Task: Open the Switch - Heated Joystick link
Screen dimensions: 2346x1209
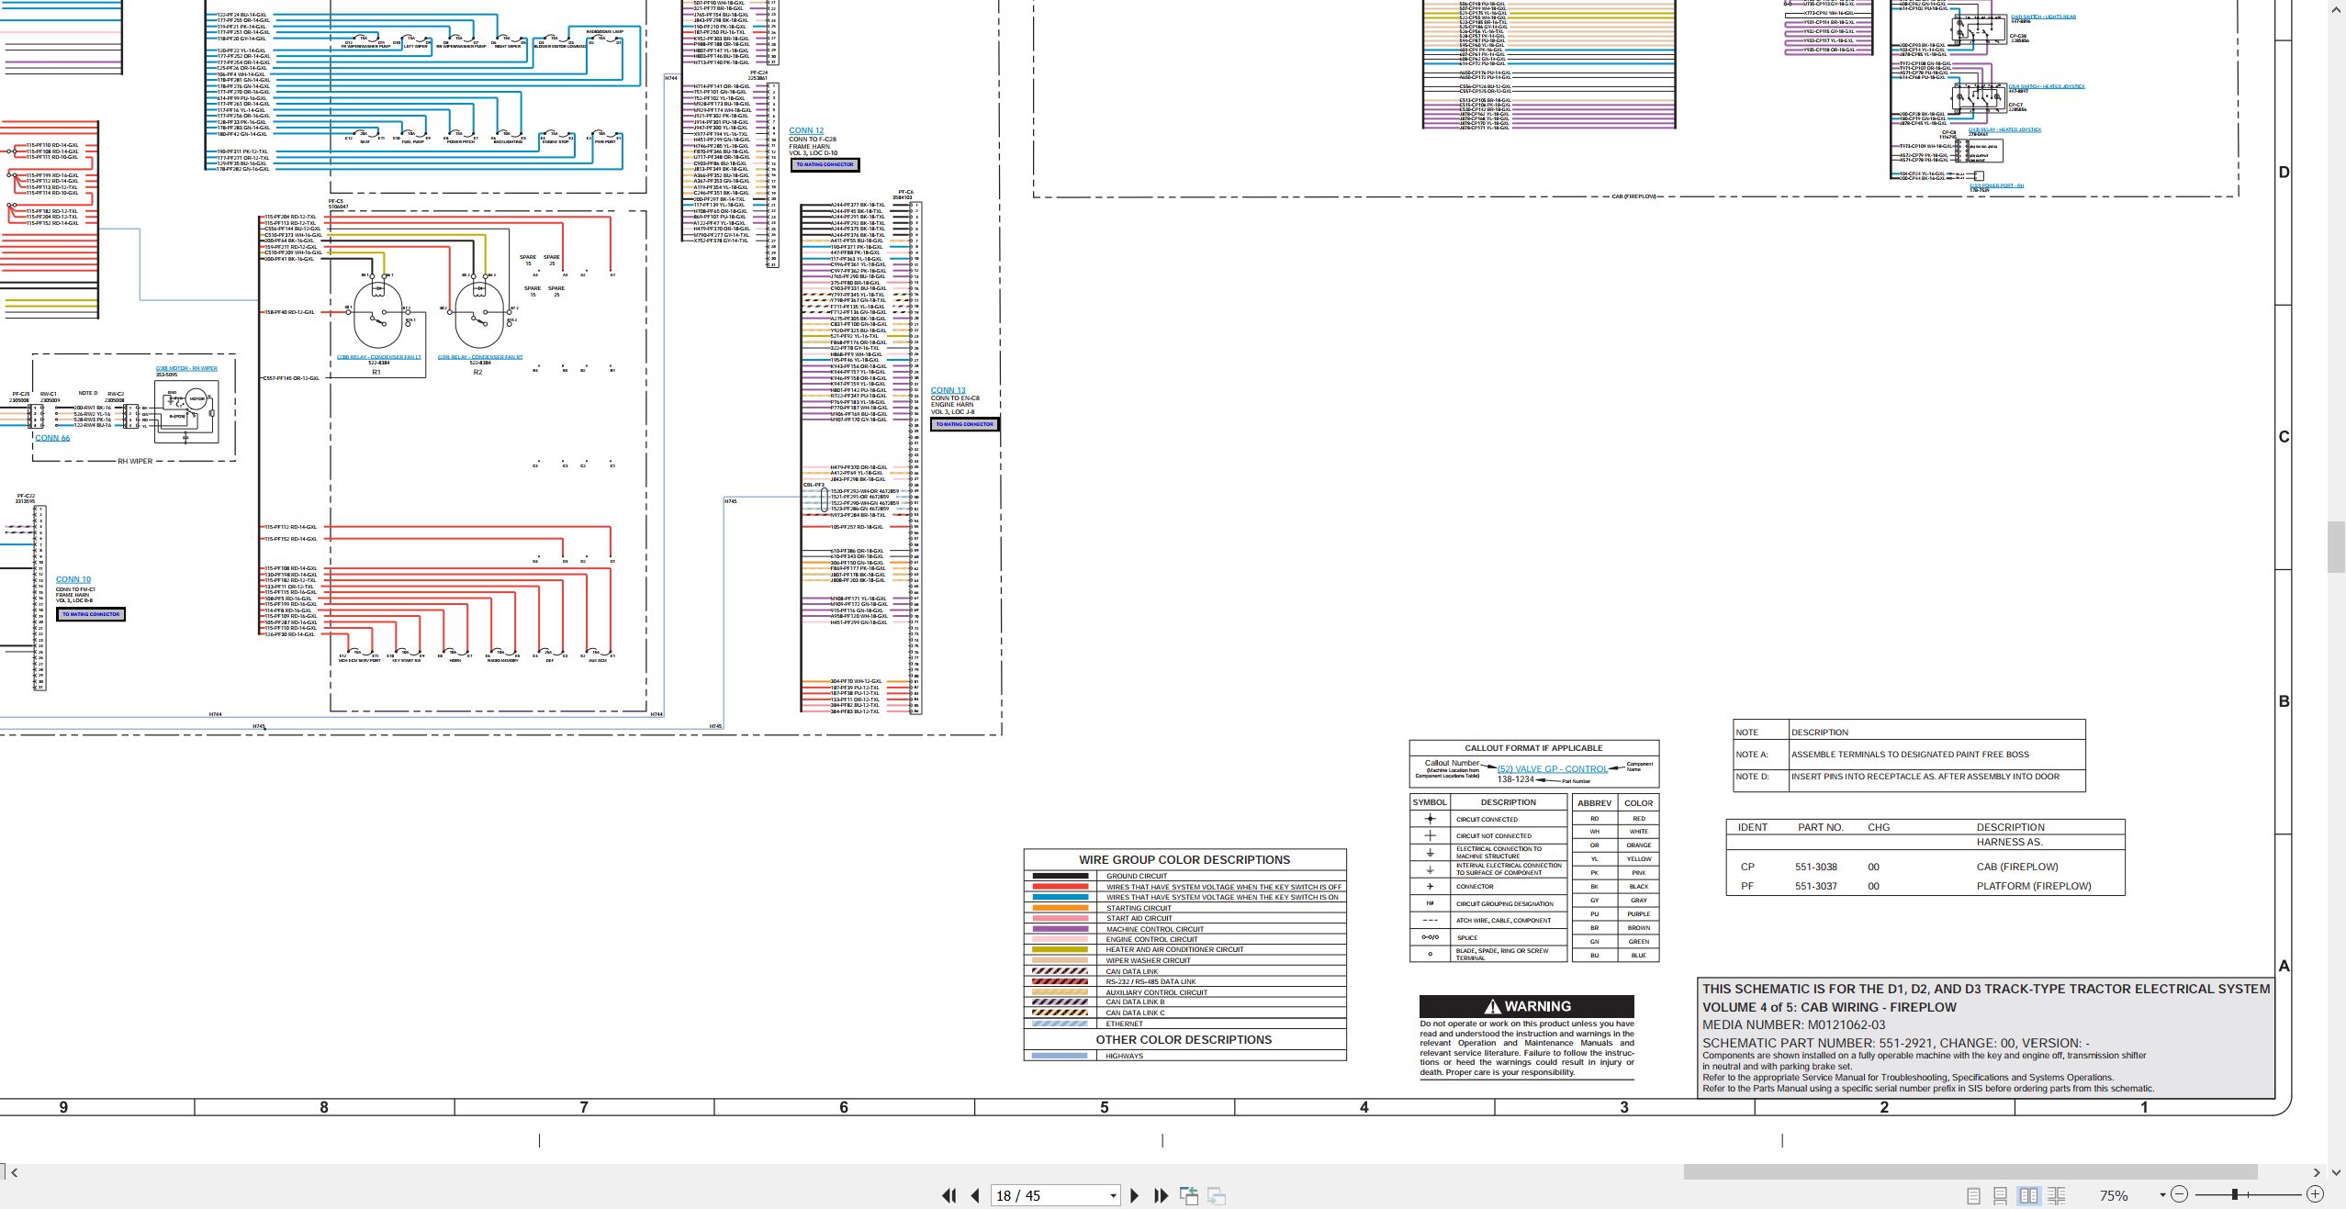Action: click(x=2047, y=87)
